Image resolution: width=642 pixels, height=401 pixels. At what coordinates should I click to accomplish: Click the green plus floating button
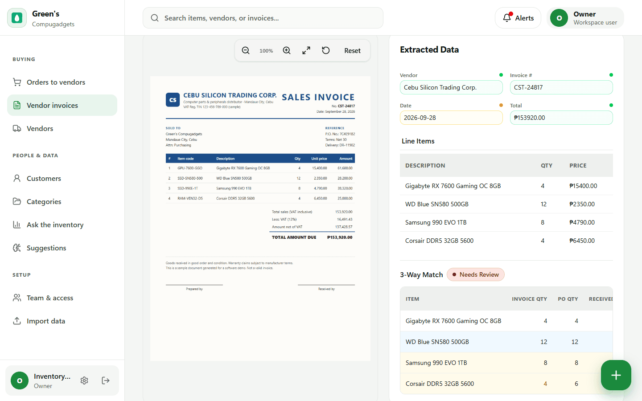616,375
